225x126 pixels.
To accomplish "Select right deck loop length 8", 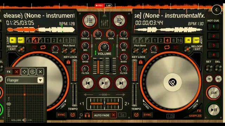I will click(x=173, y=40).
